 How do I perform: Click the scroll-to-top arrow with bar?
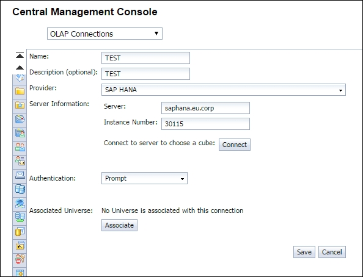[x=20, y=56]
